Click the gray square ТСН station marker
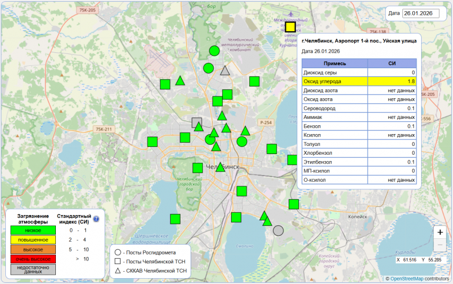This screenshot has width=453, height=284. 197,122
